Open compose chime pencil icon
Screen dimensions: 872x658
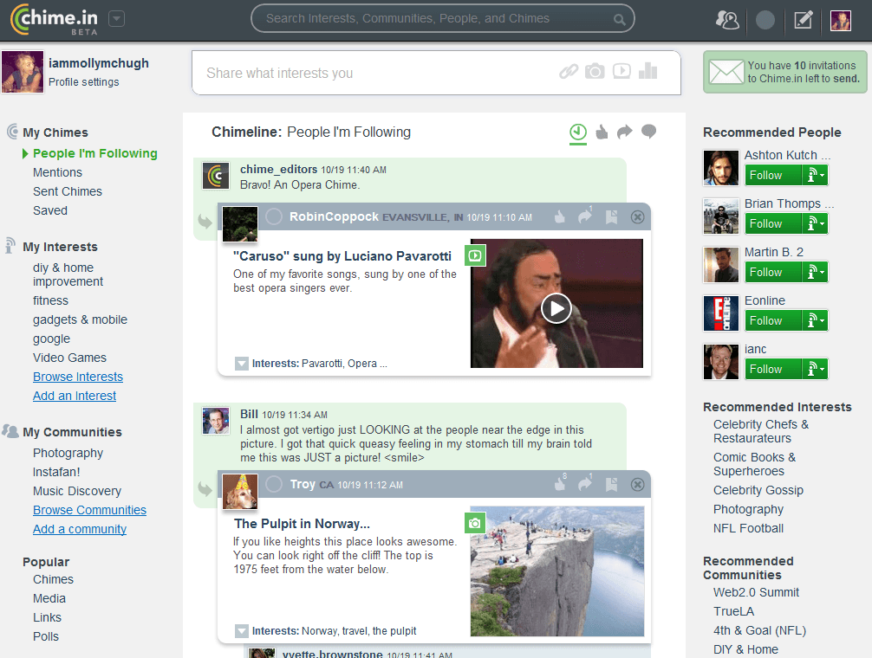pyautogui.click(x=803, y=20)
